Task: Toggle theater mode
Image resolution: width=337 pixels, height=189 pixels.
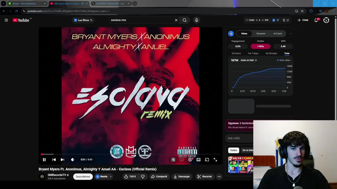Action: [x=199, y=160]
